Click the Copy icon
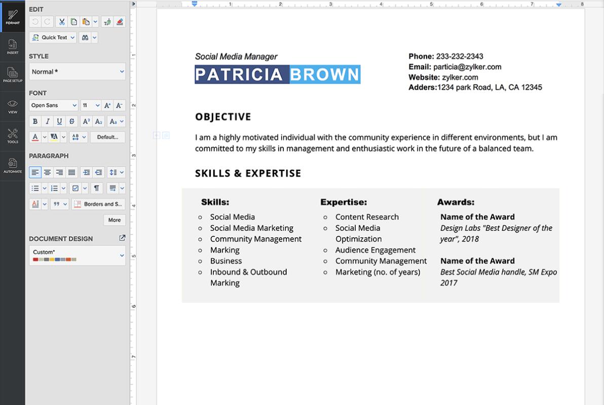The width and height of the screenshot is (604, 405). [x=73, y=22]
